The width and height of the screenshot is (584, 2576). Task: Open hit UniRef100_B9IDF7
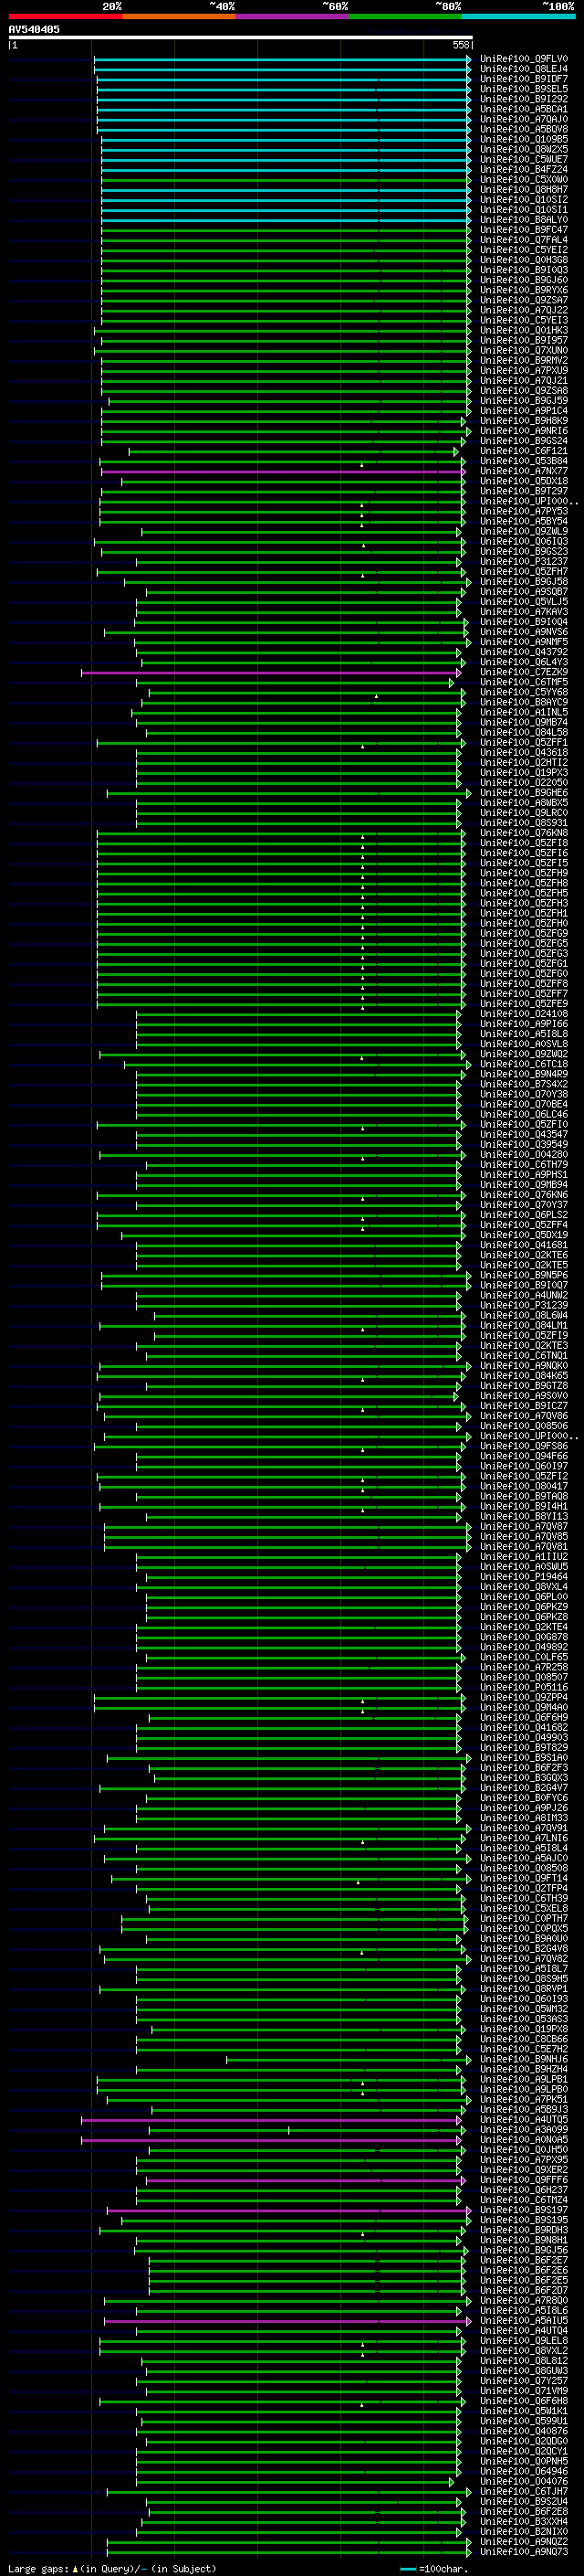(523, 79)
